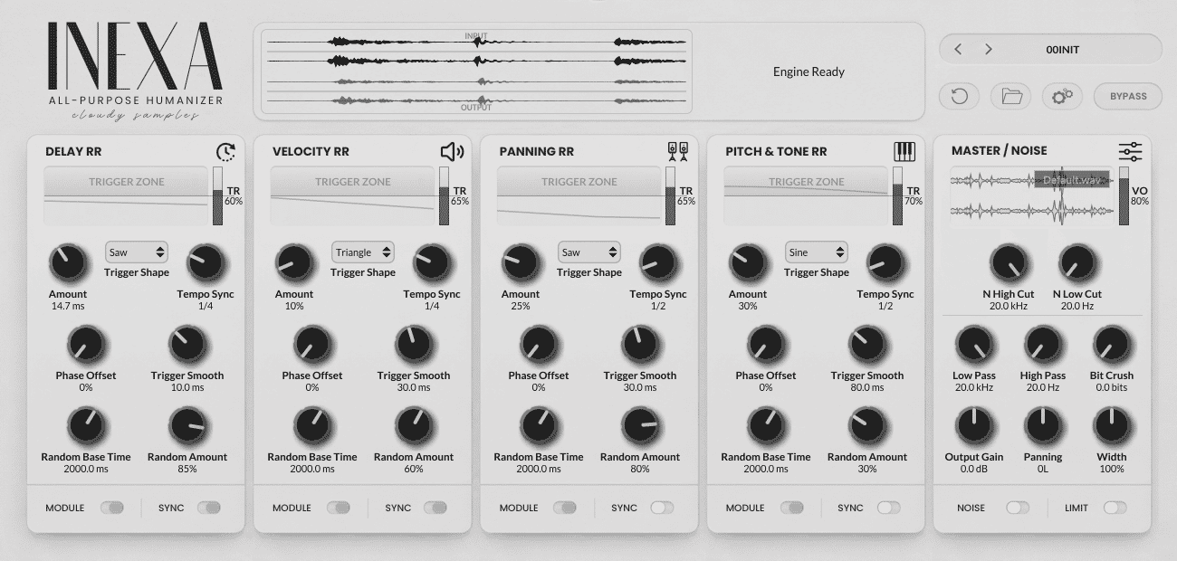Click the Panning RR Tempo Sync knob
This screenshot has height=561, width=1177.
click(x=658, y=262)
